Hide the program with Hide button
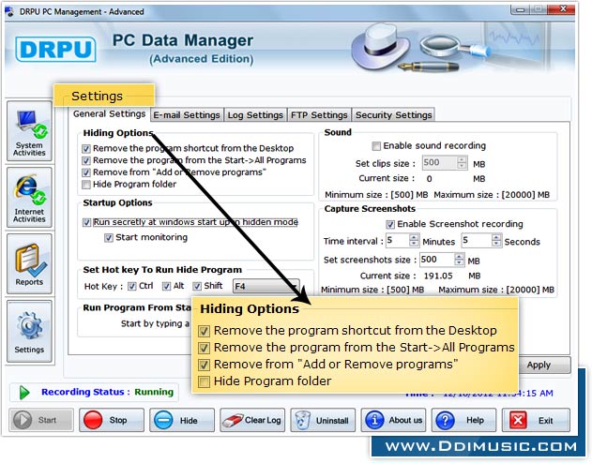 (182, 420)
